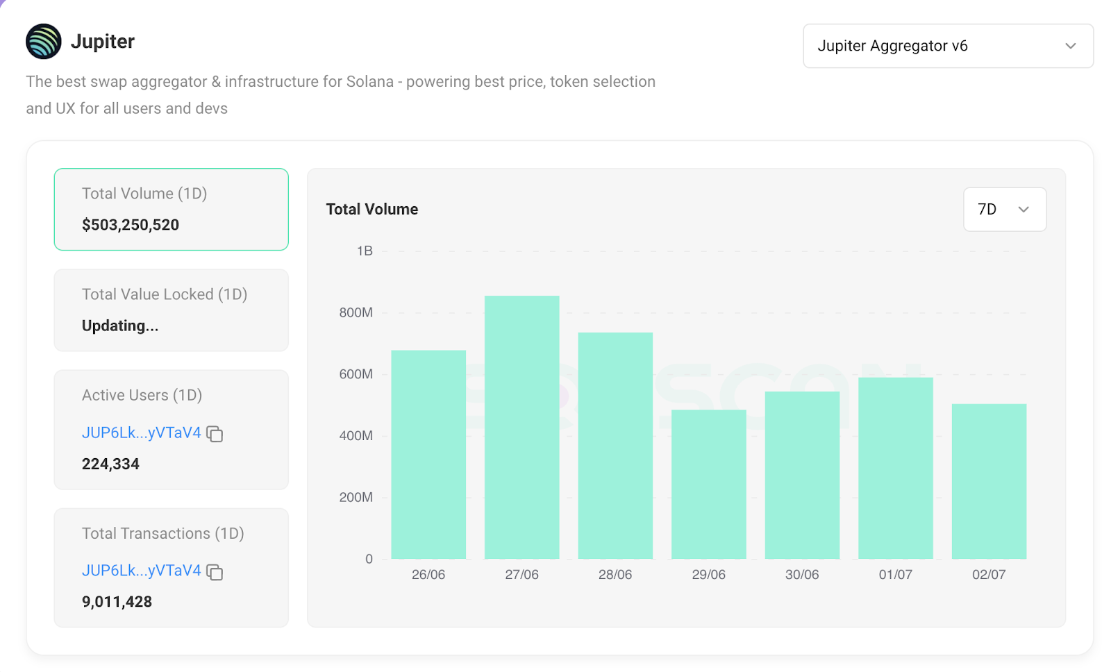Click the 02/07 date label

(x=989, y=575)
